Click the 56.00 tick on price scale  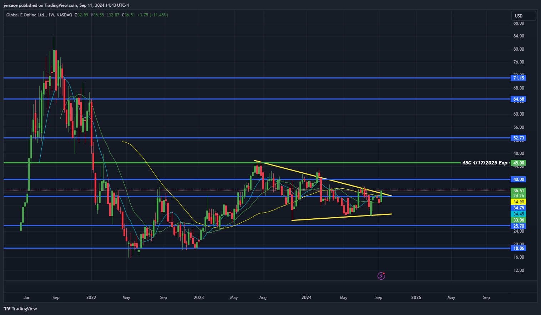point(519,127)
